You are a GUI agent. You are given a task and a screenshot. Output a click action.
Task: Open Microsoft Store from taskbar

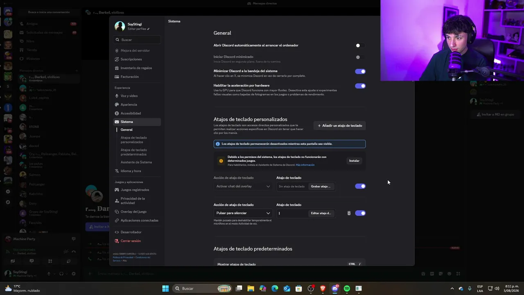[299, 288]
